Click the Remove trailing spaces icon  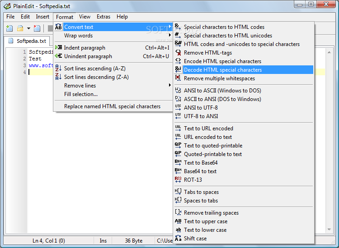(x=178, y=213)
